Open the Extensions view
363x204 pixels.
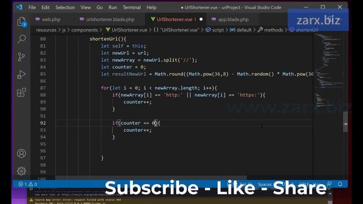22,92
